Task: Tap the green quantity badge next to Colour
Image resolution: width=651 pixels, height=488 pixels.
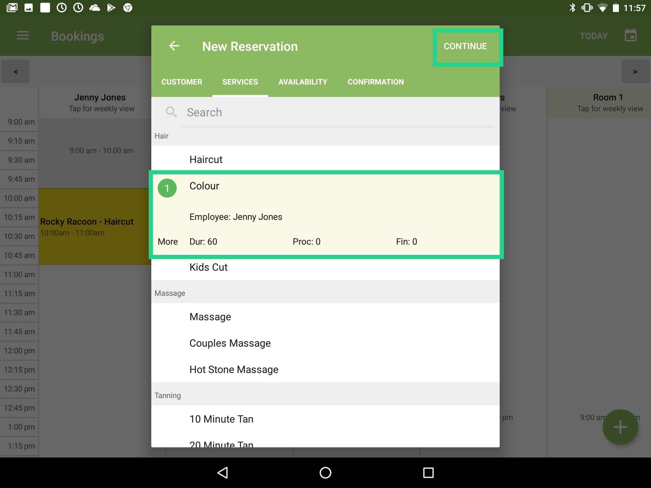Action: pyautogui.click(x=167, y=188)
